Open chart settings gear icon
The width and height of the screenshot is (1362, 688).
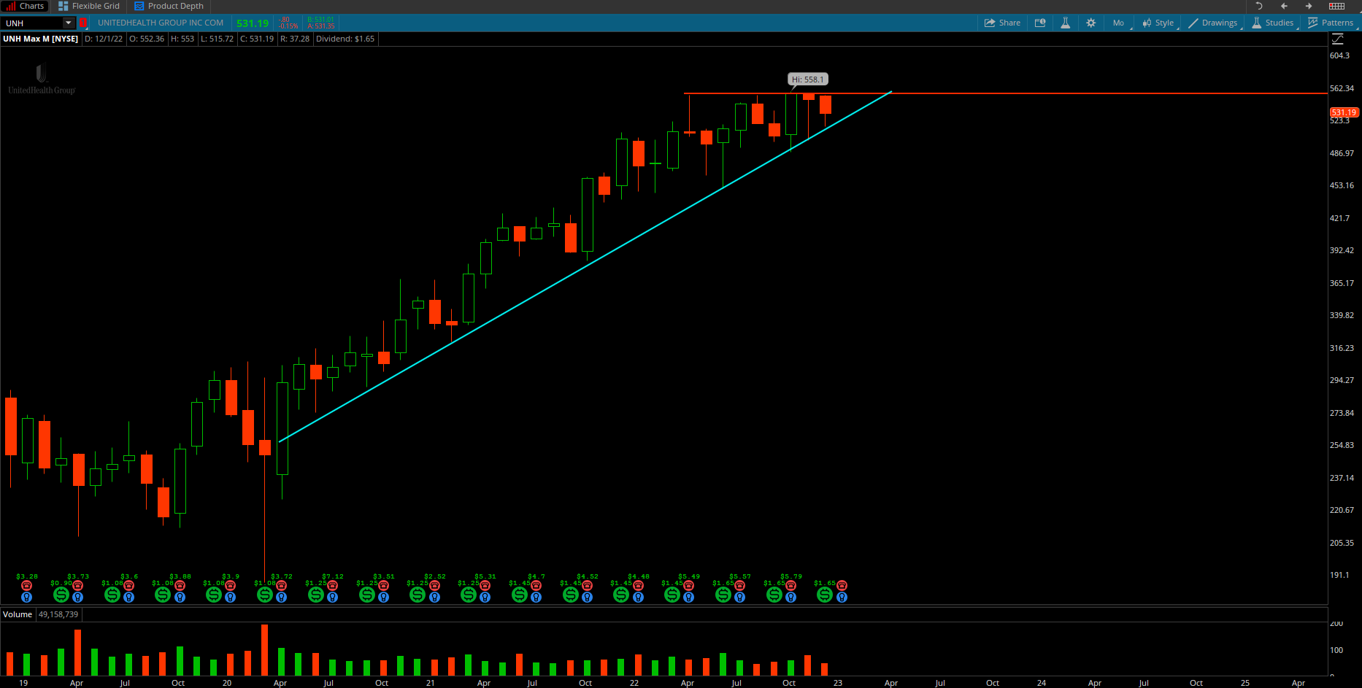(x=1090, y=23)
